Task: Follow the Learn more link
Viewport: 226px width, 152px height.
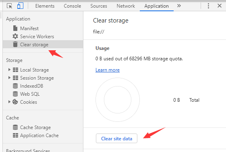Action: coord(108,70)
